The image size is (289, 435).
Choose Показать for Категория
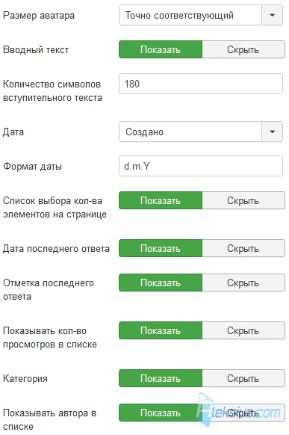click(161, 378)
